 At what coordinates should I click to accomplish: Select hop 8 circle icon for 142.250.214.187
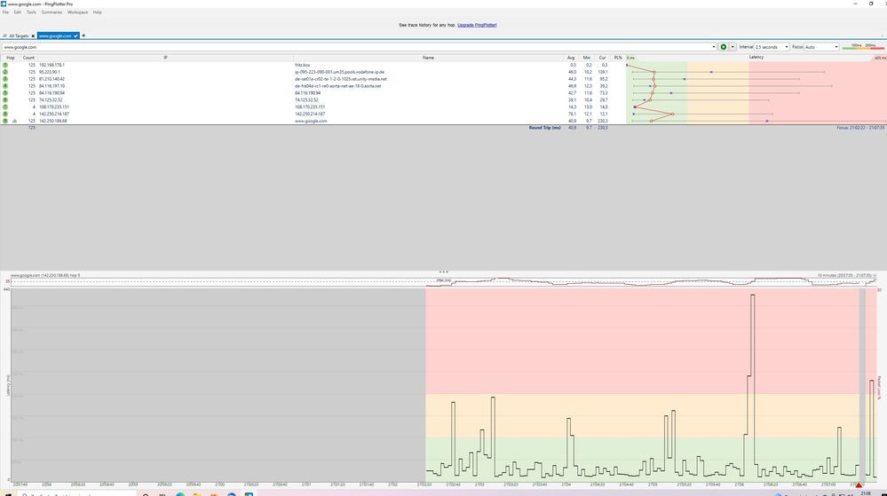pyautogui.click(x=5, y=114)
